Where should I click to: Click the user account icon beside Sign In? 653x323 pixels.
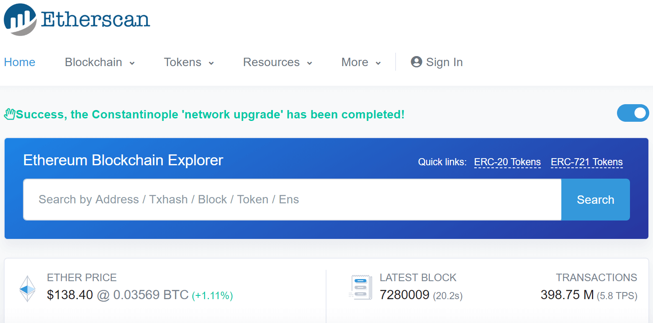[x=416, y=62]
